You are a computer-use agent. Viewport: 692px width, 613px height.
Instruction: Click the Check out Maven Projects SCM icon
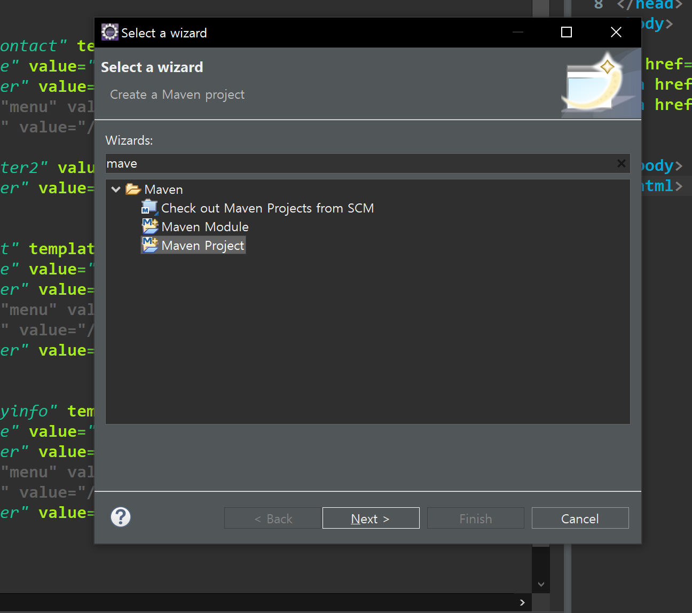[150, 207]
